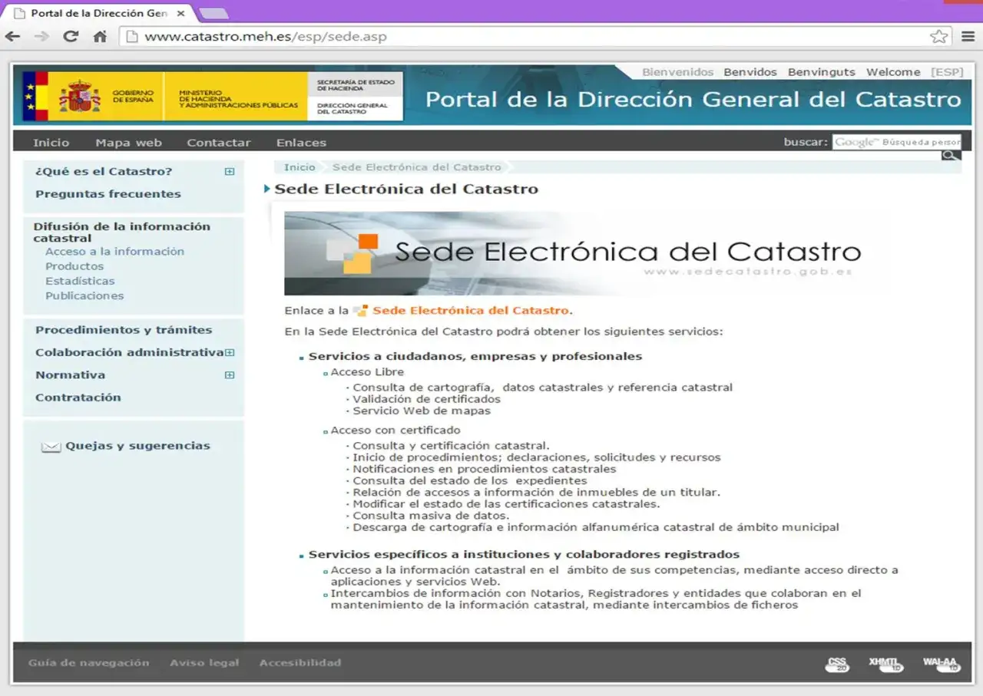This screenshot has width=983, height=696.
Task: Click Difusión de la información catastral heading
Action: click(121, 233)
